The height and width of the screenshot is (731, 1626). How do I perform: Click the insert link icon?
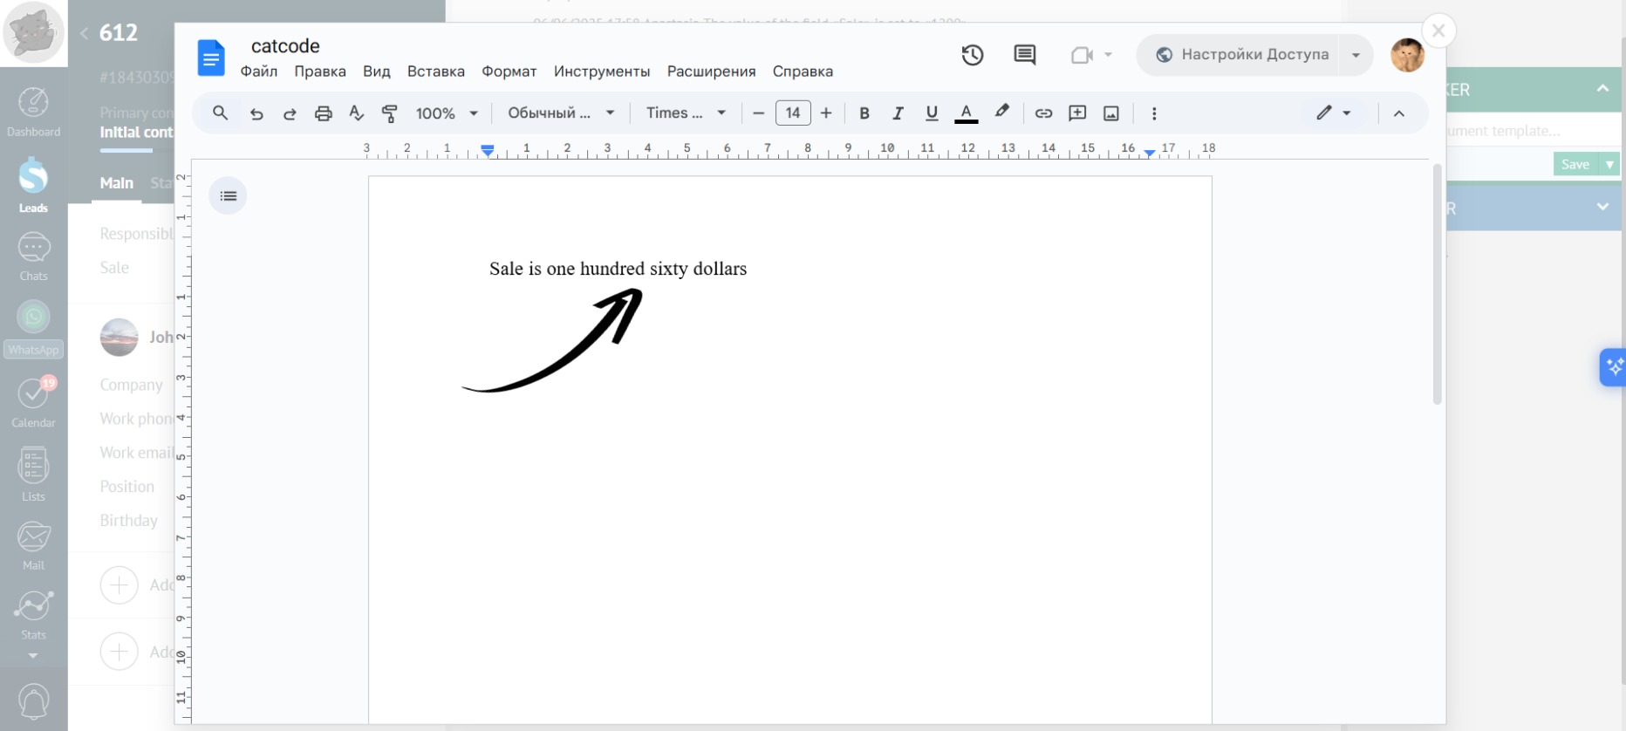click(1043, 113)
